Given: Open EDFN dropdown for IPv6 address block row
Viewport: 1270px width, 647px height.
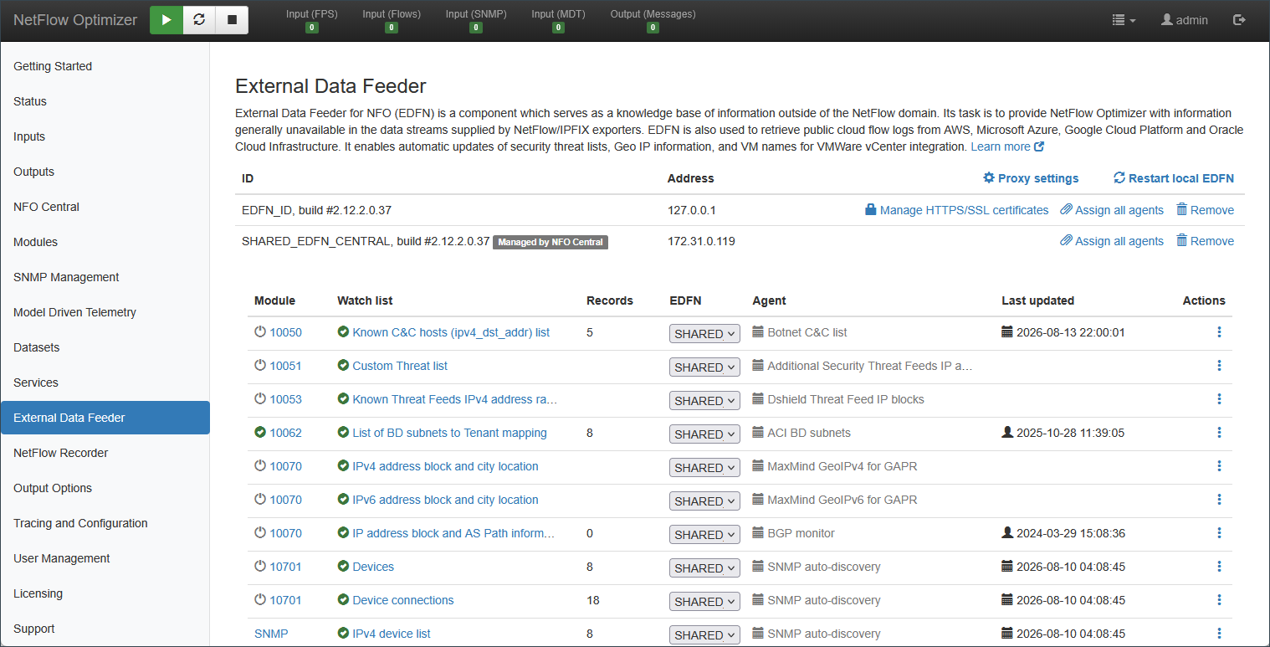Looking at the screenshot, I should [x=704, y=501].
